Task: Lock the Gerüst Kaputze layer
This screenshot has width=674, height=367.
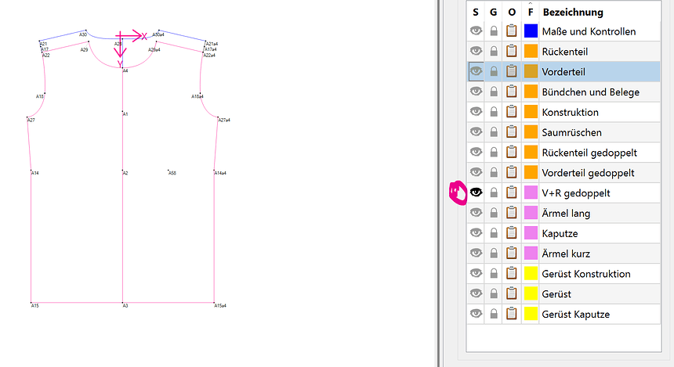Action: (x=494, y=314)
